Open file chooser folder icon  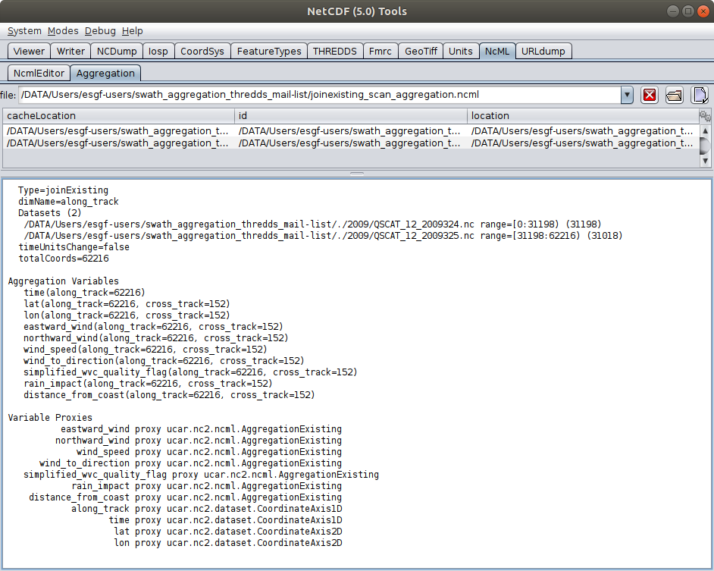[675, 95]
